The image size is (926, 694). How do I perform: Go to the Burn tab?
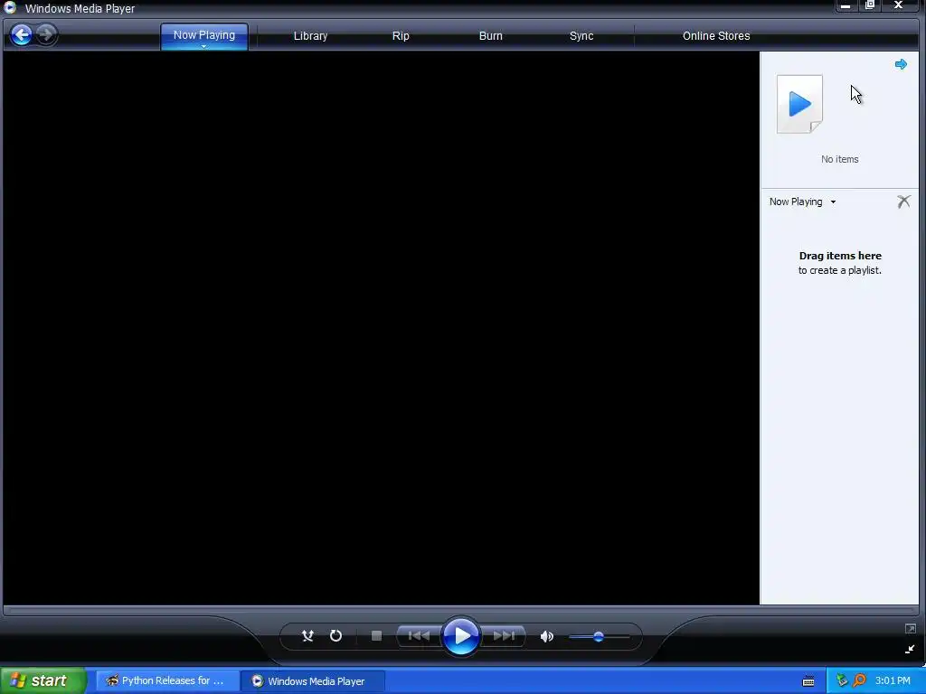[x=491, y=36]
